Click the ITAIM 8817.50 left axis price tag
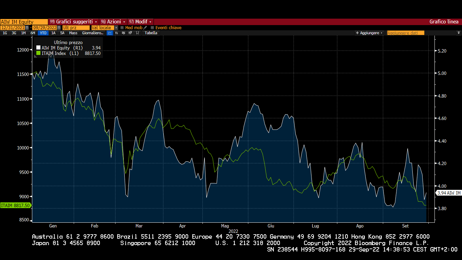This screenshot has width=462, height=260. point(16,205)
